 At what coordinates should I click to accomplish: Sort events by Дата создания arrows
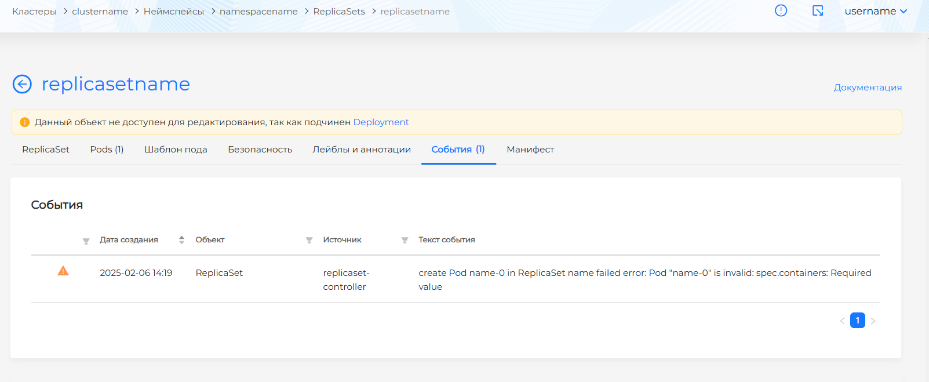(181, 240)
